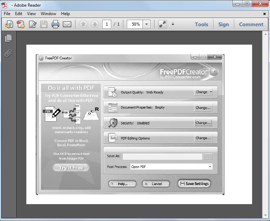Click the FreePDF Creator logo emblem

pos(214,72)
